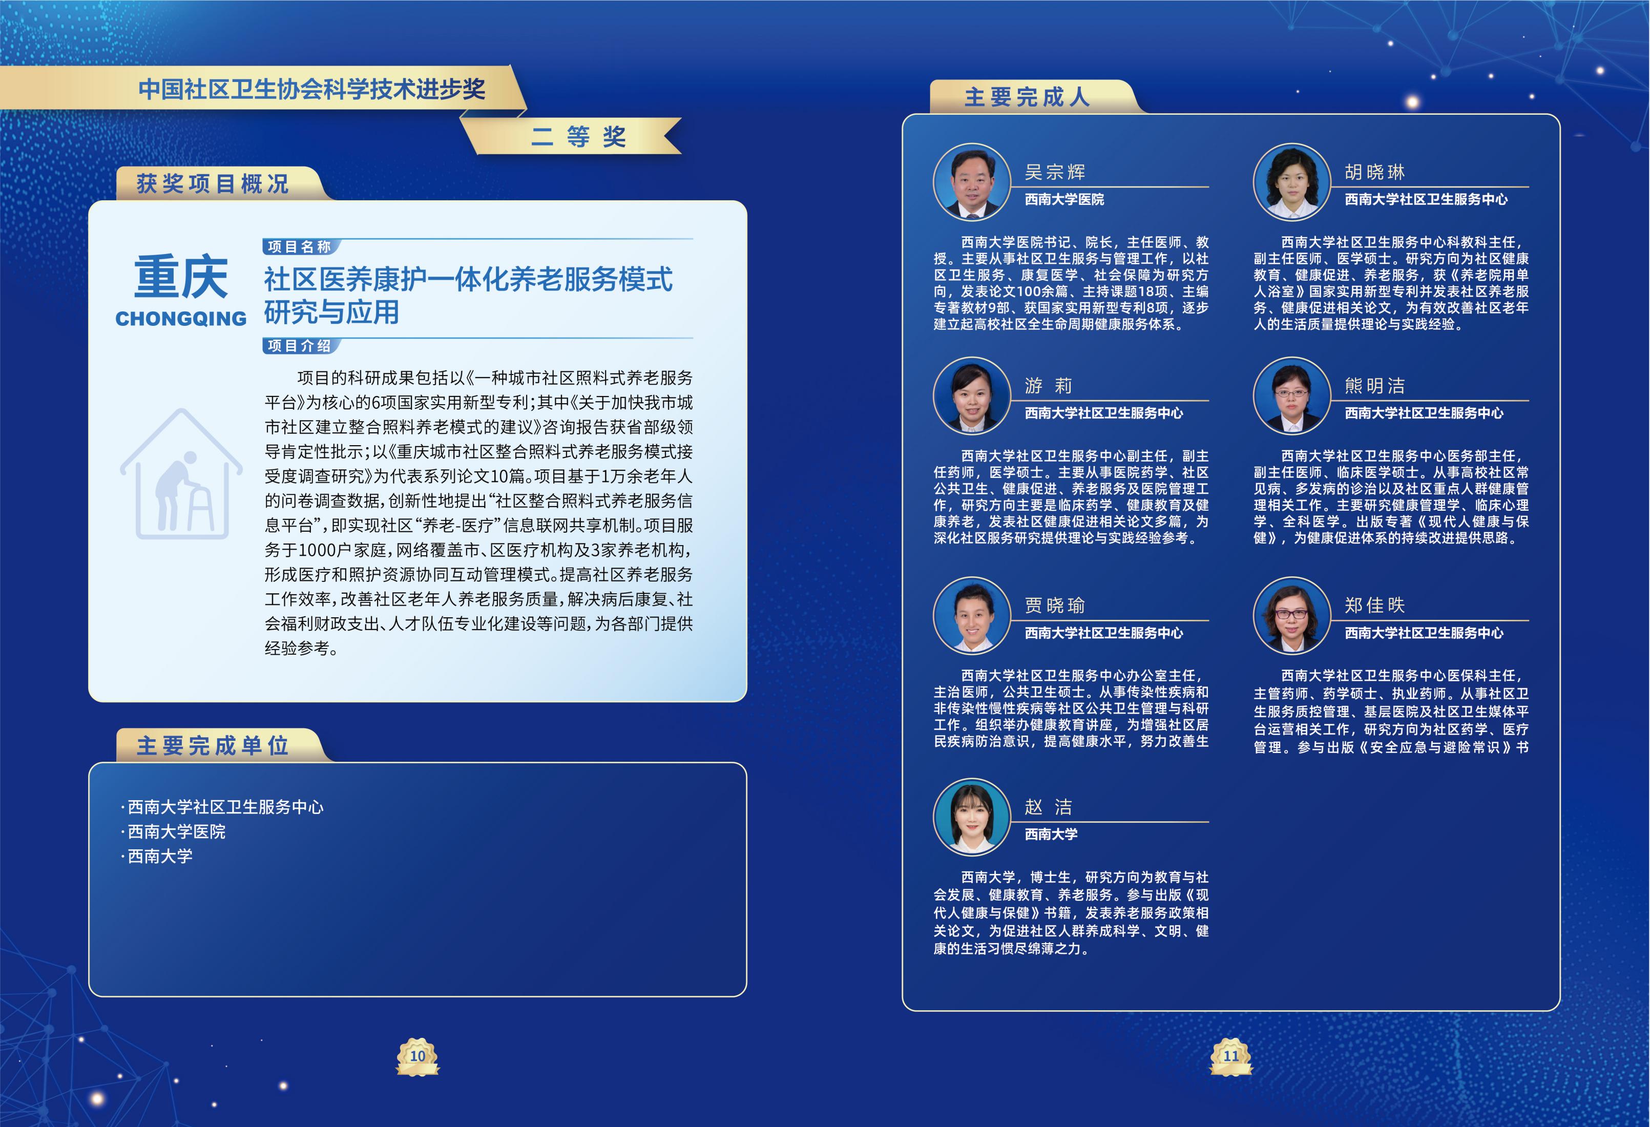Viewport: 1650px width, 1127px height.
Task: Click the biography paragraph of 吴宗辉
Action: click(x=1071, y=283)
